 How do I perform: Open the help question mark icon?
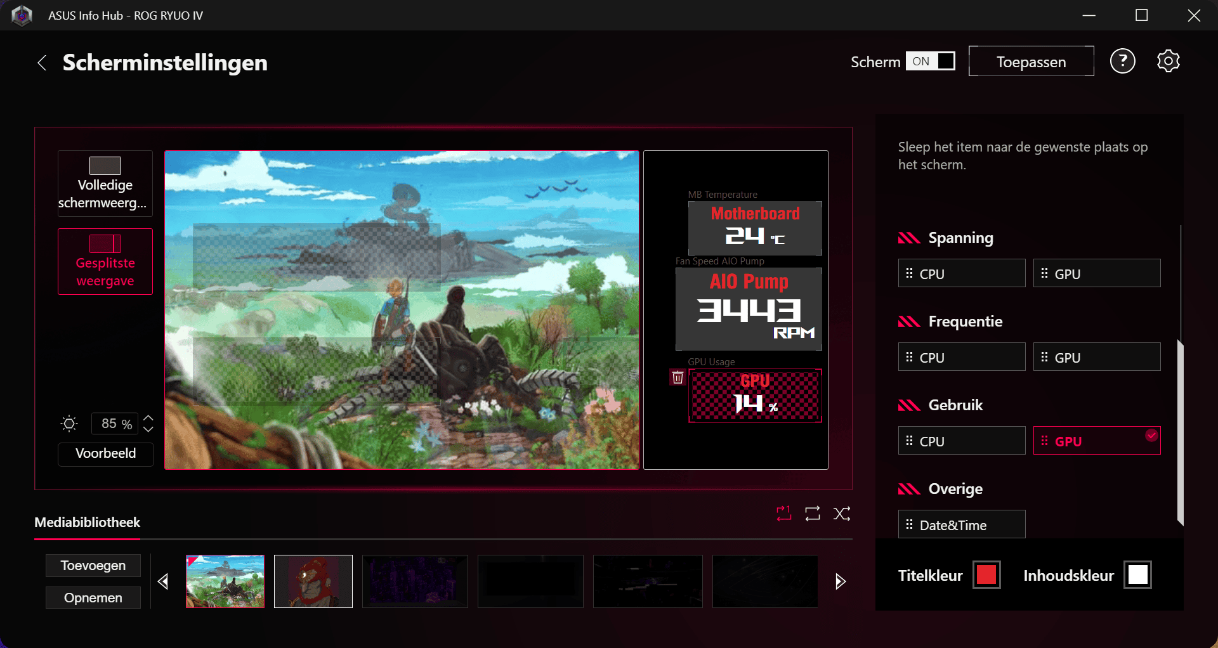pyautogui.click(x=1122, y=62)
